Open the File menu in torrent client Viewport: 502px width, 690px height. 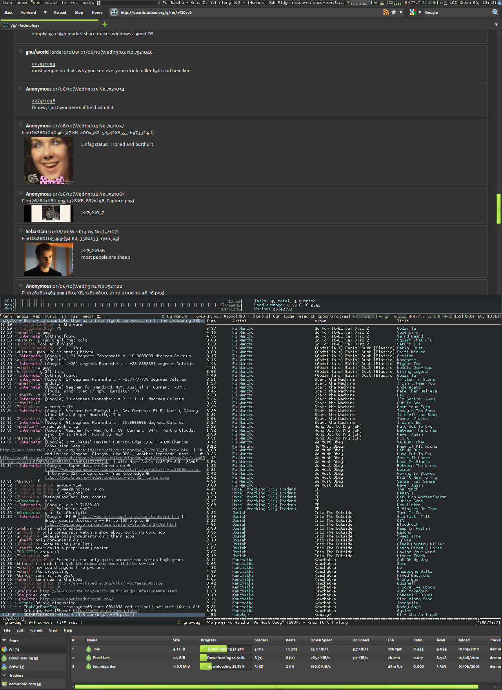[7, 630]
